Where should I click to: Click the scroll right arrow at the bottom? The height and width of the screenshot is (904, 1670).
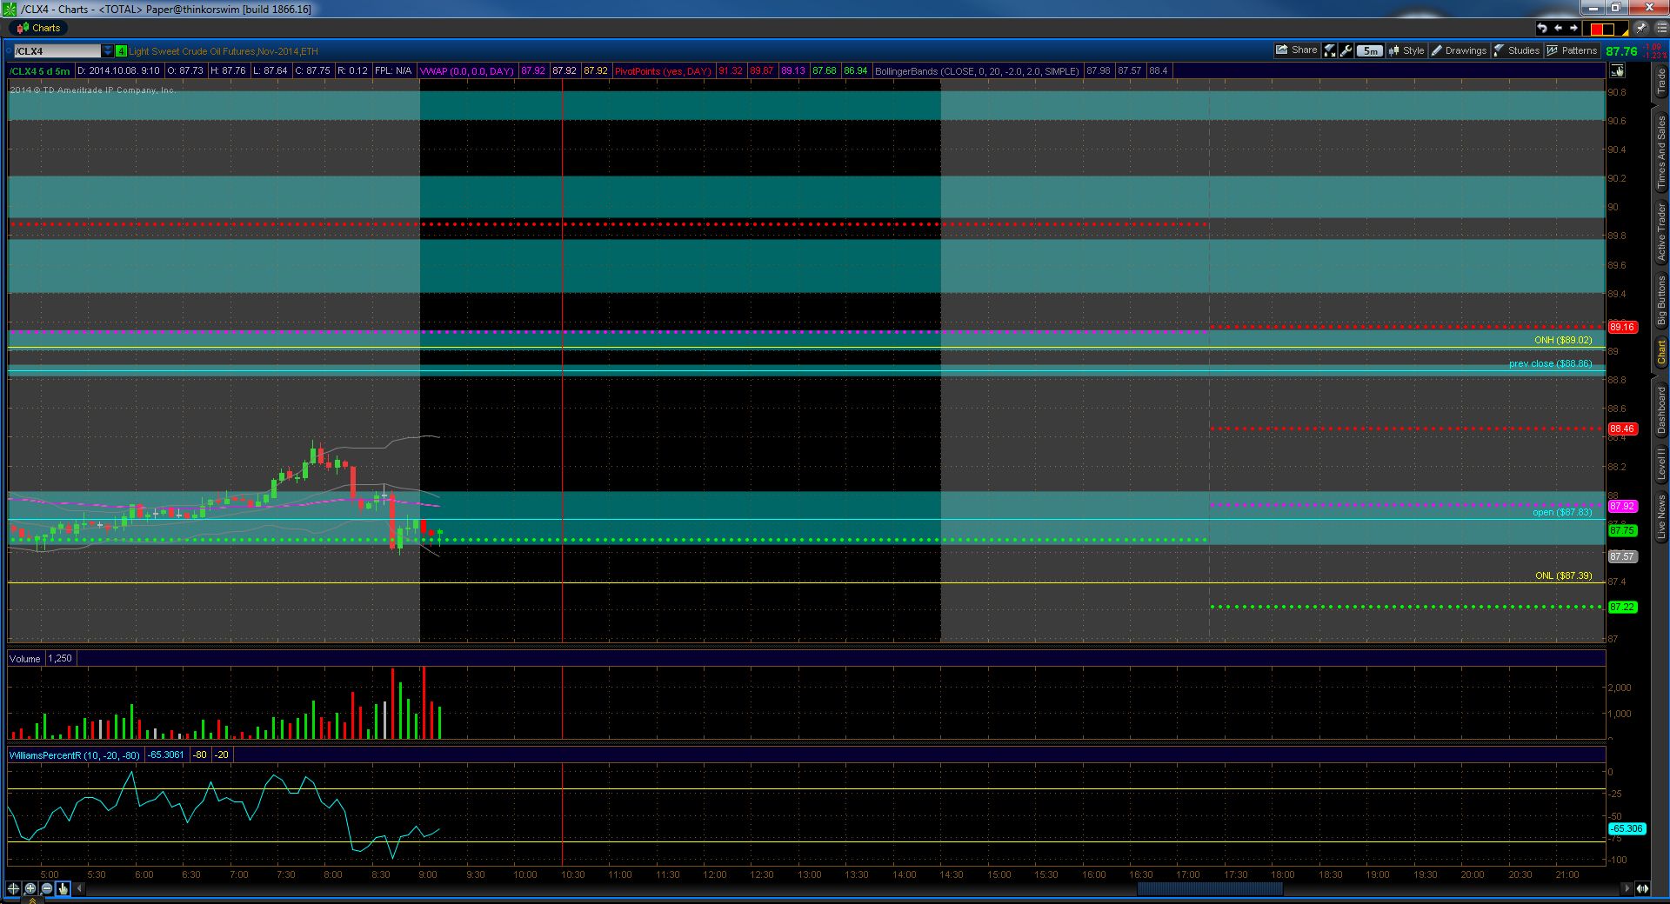(1627, 888)
